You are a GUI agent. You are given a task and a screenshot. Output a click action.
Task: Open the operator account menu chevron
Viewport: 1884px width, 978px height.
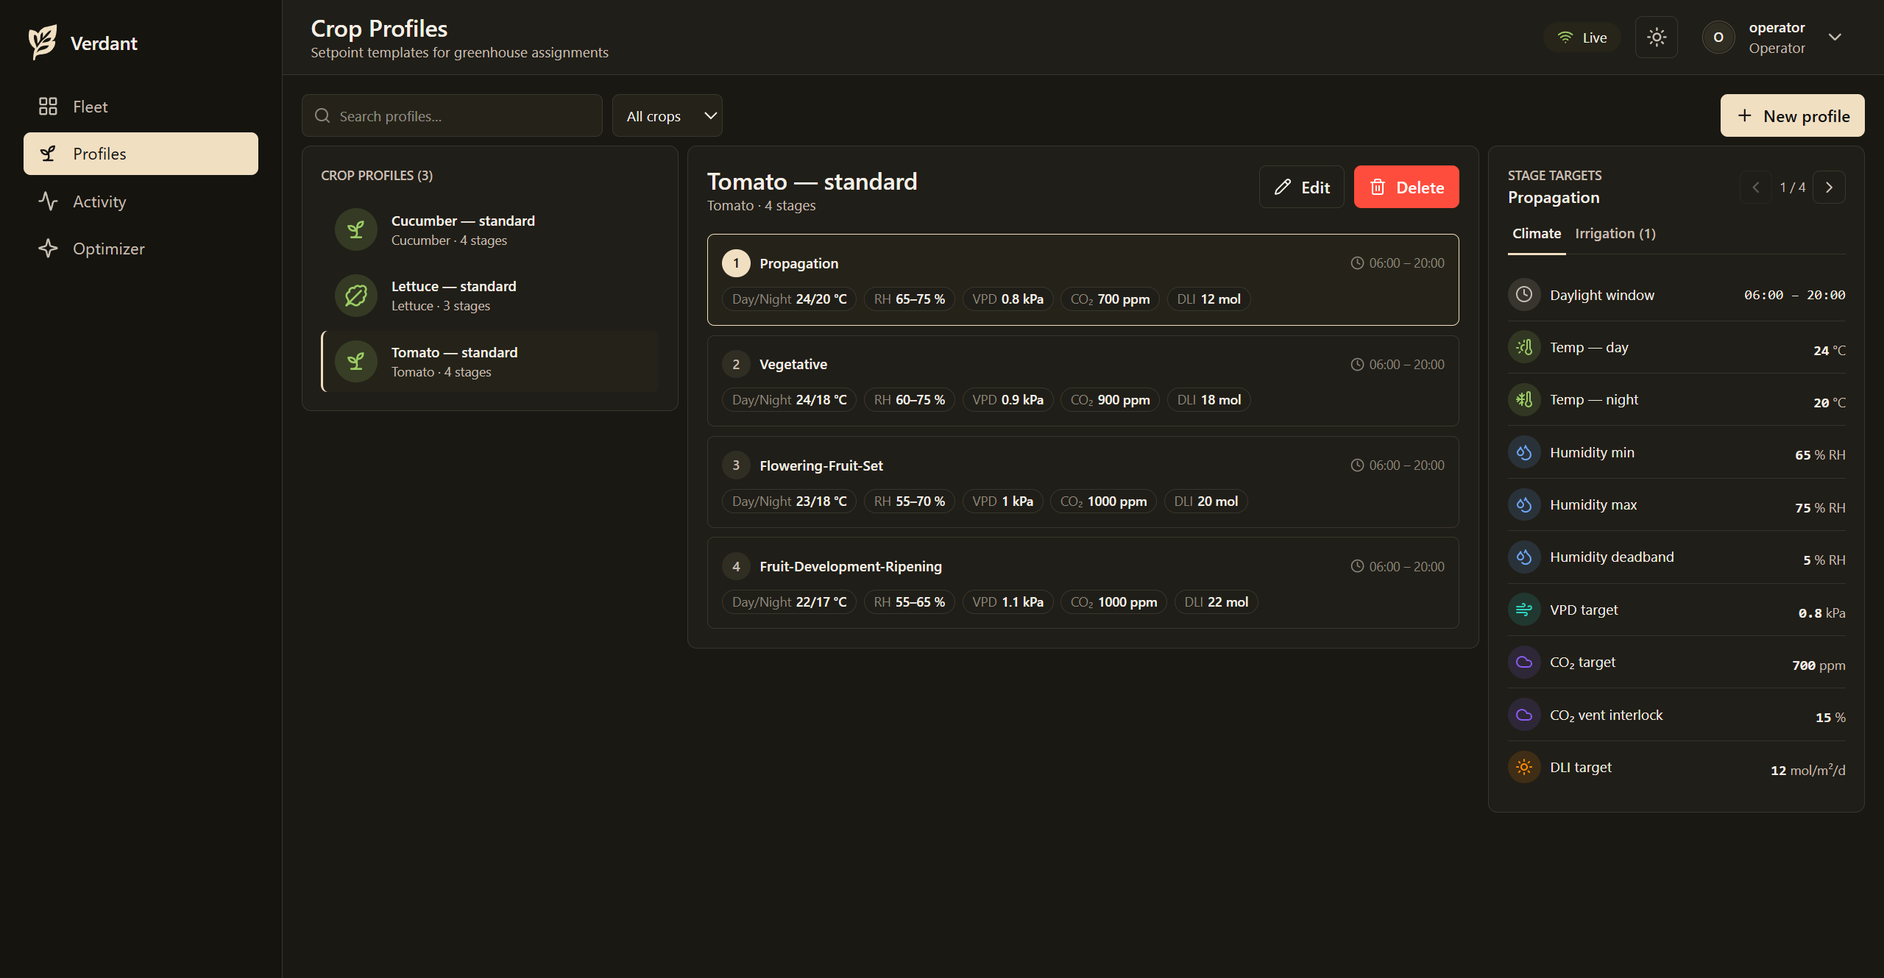pyautogui.click(x=1835, y=37)
